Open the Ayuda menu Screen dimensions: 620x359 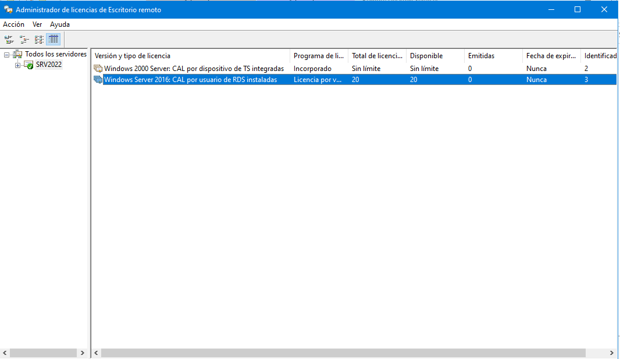tap(59, 24)
